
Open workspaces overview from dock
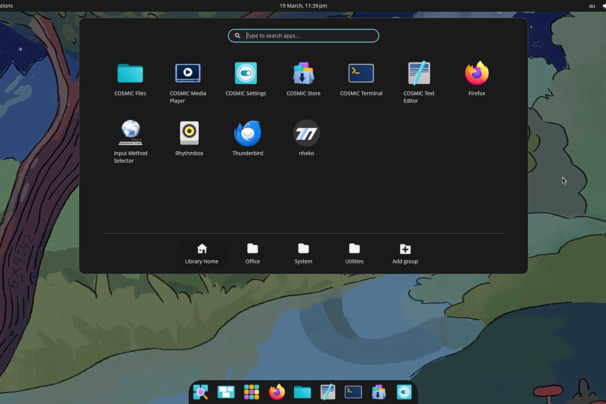(226, 392)
